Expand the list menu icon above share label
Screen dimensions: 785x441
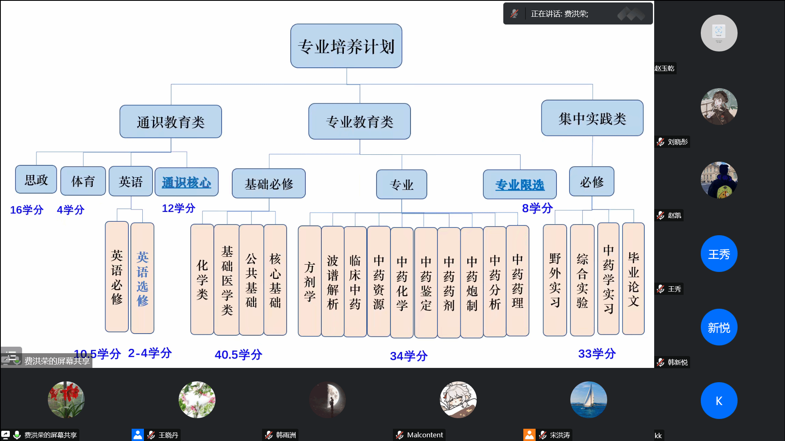pyautogui.click(x=11, y=356)
